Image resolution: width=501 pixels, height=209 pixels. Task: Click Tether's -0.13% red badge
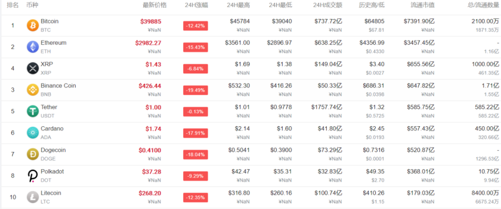[195, 112]
